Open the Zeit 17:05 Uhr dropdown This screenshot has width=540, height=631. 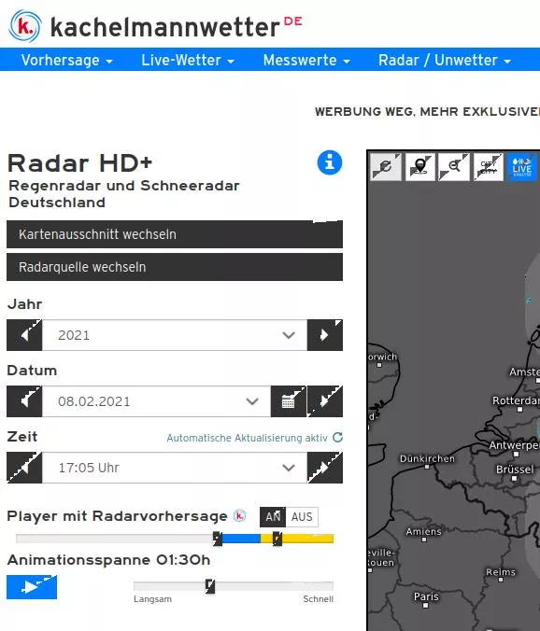pos(175,468)
